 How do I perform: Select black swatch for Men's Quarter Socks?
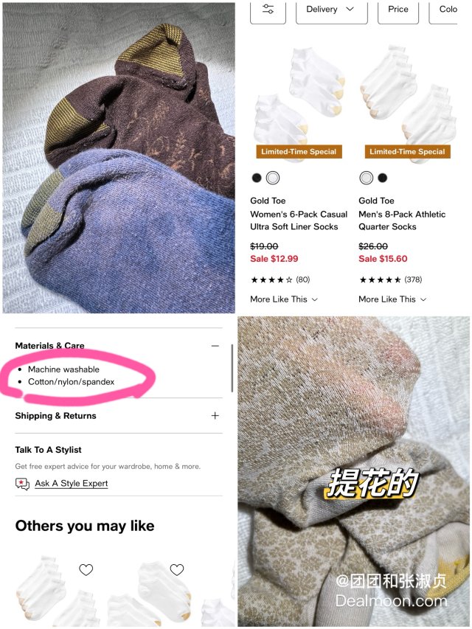(x=383, y=178)
